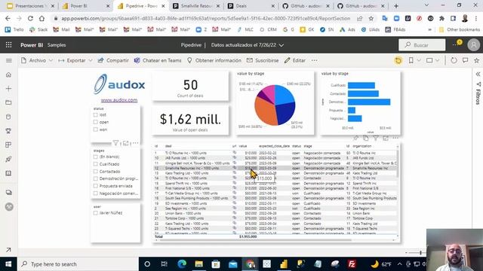Open Metrics trophy icon in the sidebar
The height and width of the screenshot is (271, 483).
(x=8, y=131)
